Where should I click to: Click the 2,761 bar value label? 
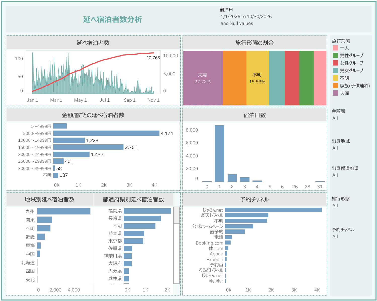pyautogui.click(x=131, y=147)
